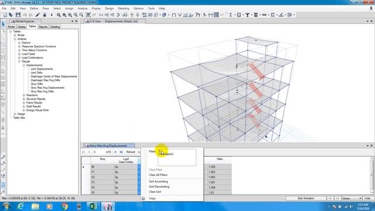Click the Filter list box
The image size is (375, 211).
pyautogui.click(x=177, y=157)
